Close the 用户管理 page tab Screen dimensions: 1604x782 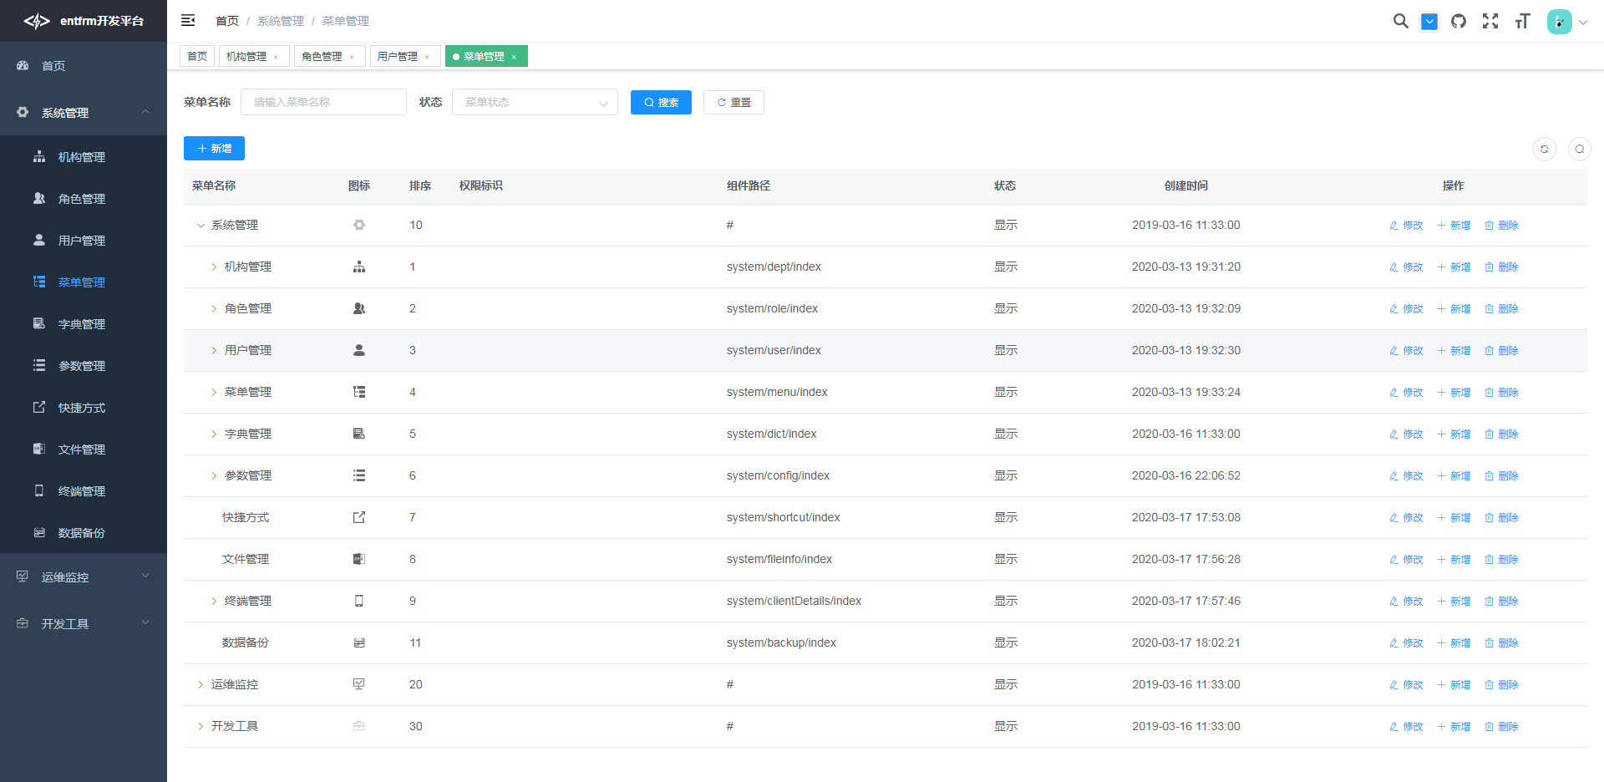pos(427,57)
